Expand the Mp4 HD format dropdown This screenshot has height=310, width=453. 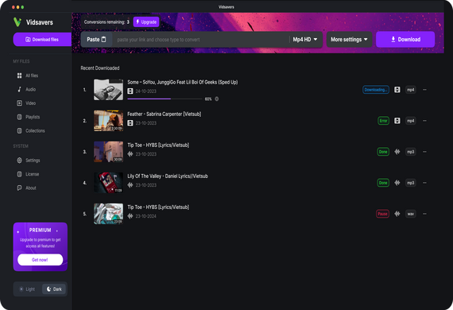pos(305,40)
